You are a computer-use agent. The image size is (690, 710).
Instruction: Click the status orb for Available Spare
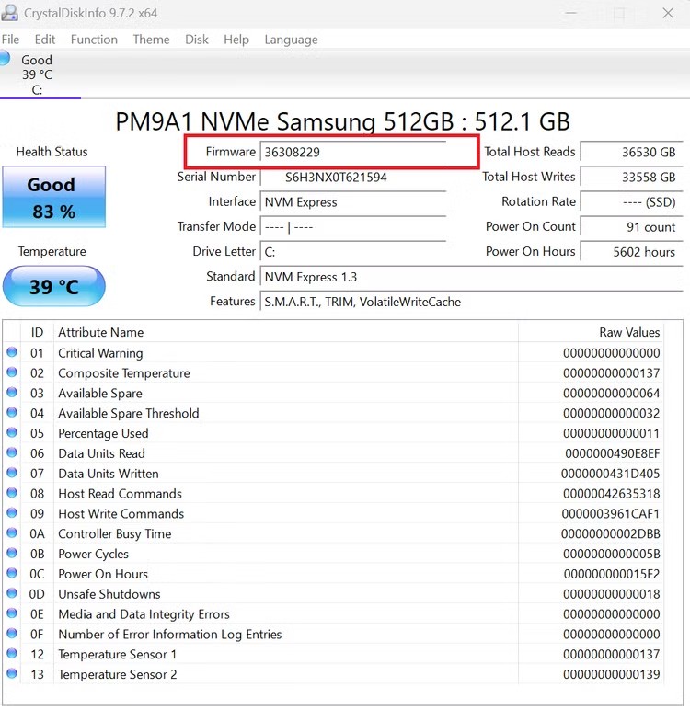point(12,393)
